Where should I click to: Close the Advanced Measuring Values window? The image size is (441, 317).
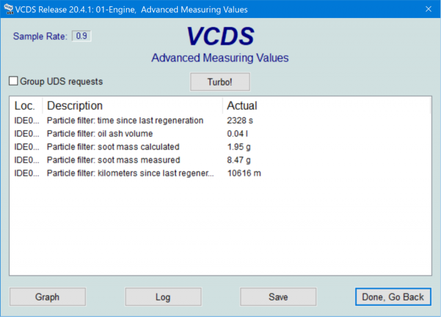tap(424, 10)
